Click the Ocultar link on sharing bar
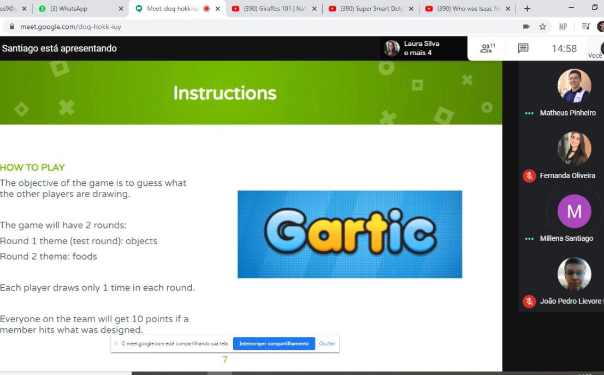 coord(327,343)
